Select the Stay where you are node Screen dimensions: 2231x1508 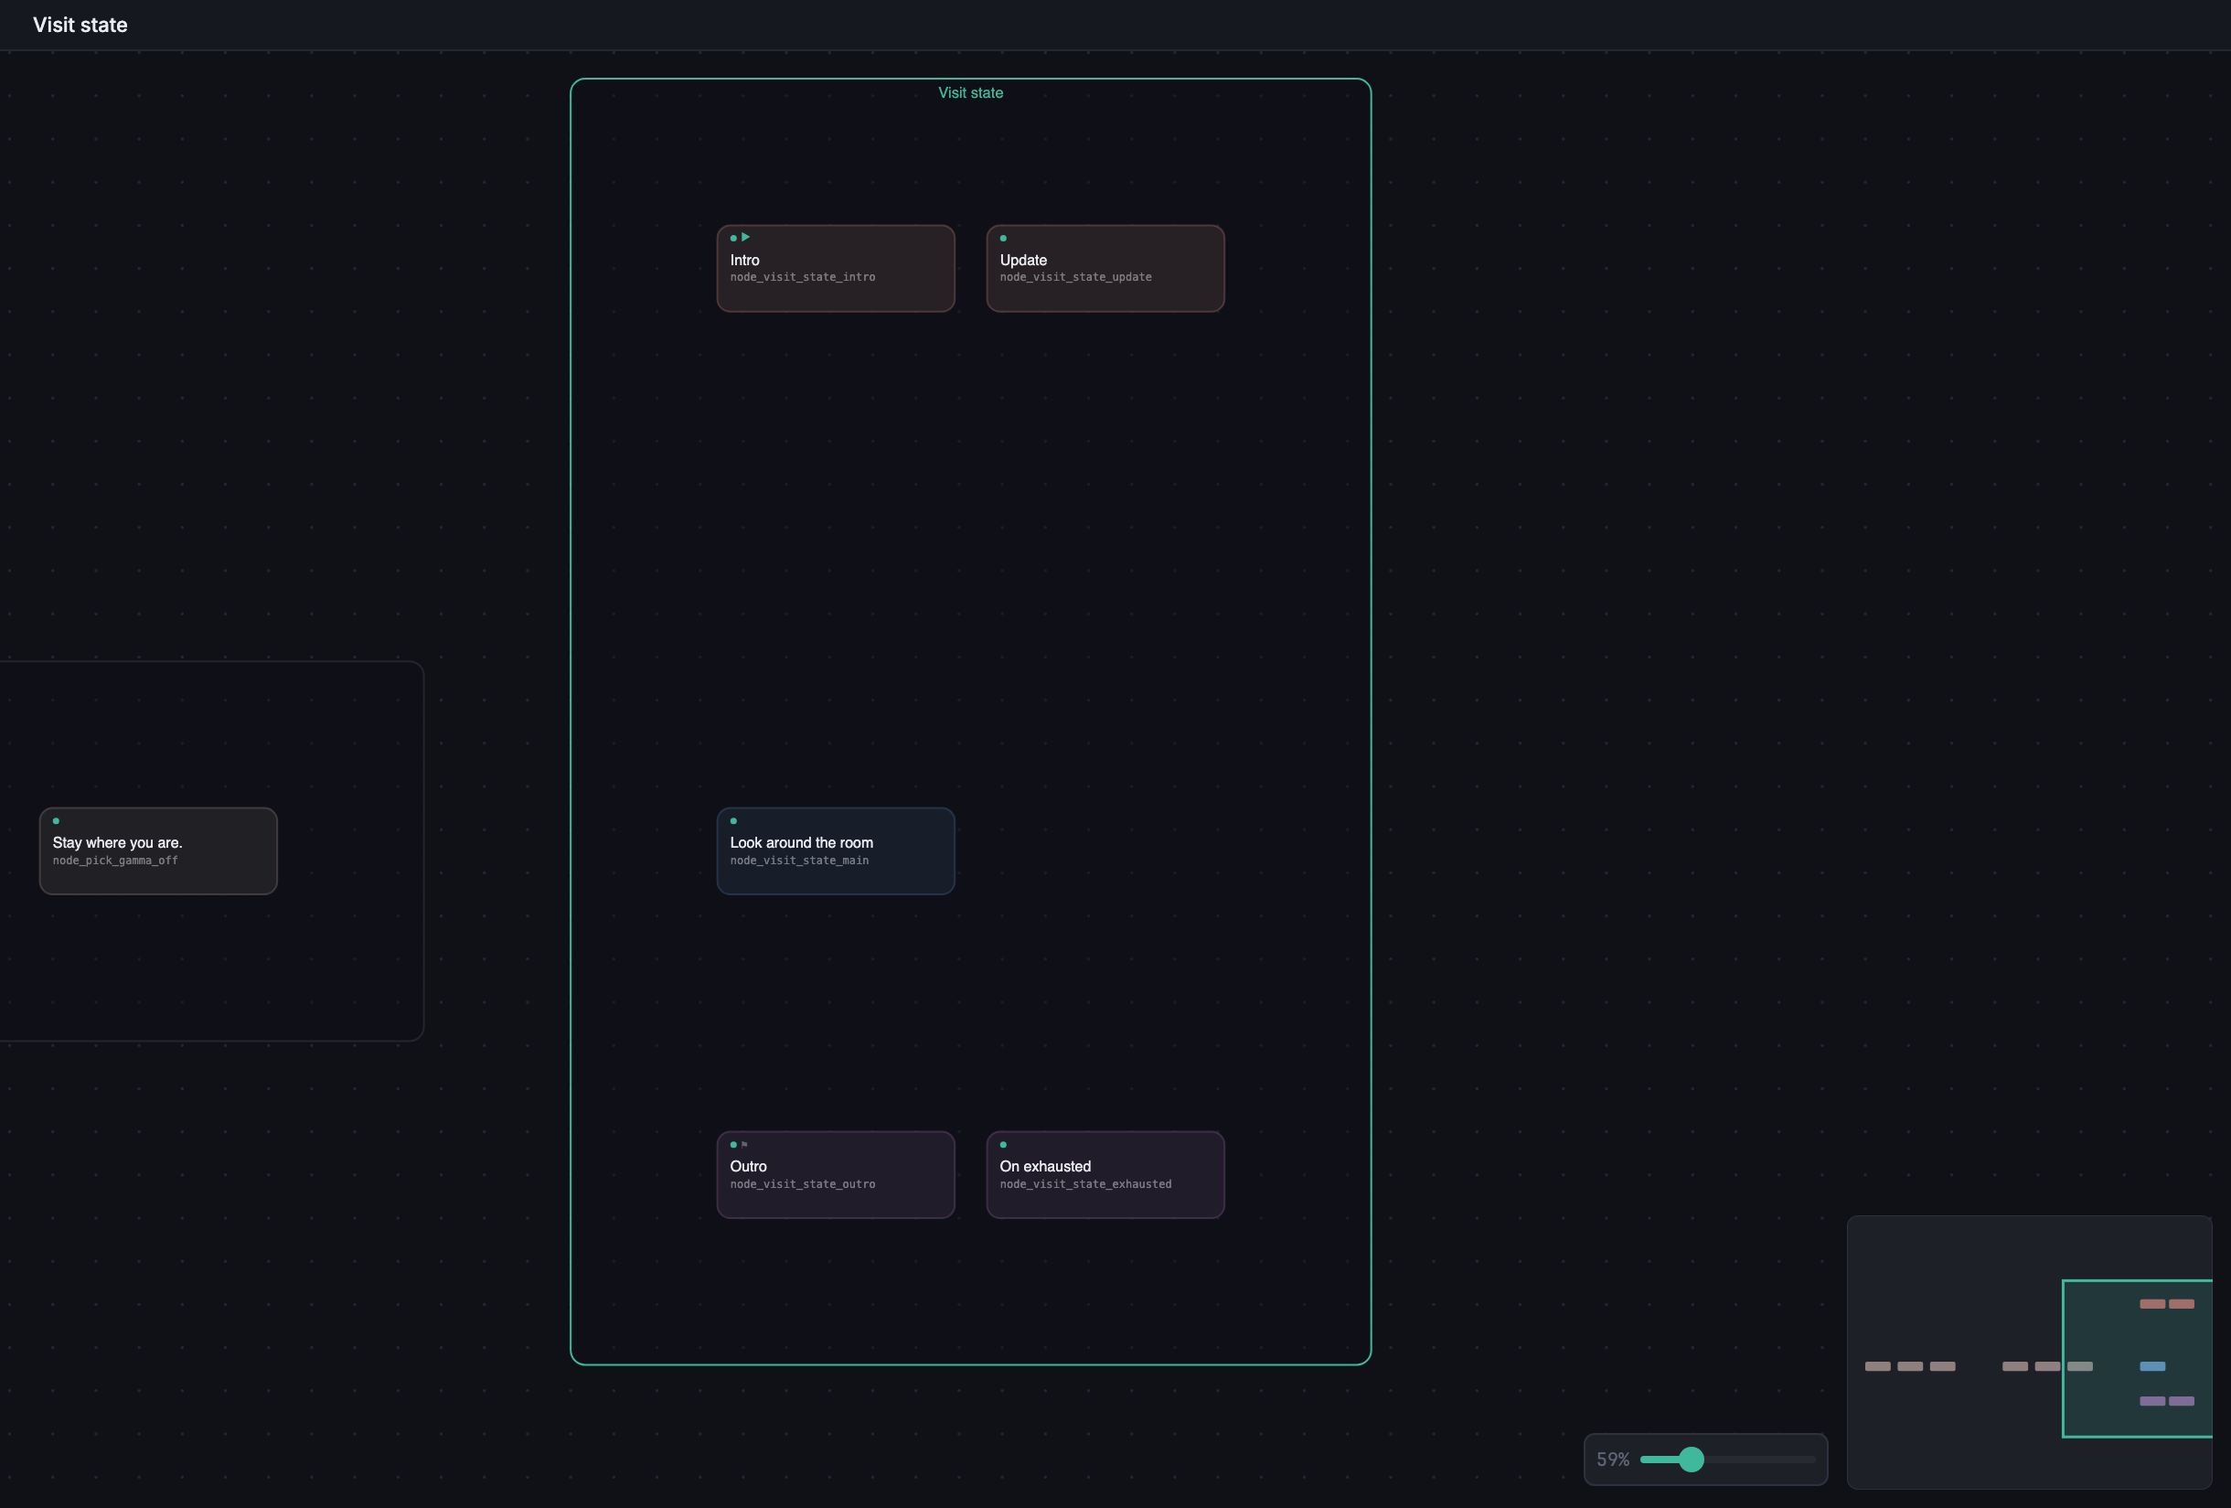(158, 851)
